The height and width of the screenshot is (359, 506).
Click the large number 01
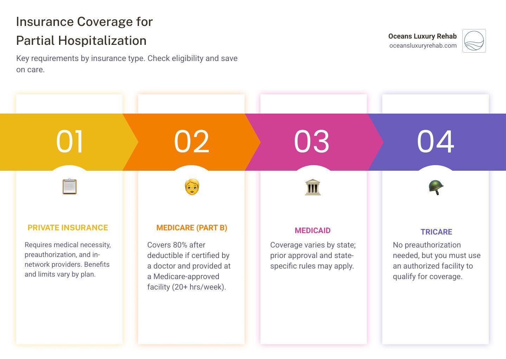70,142
